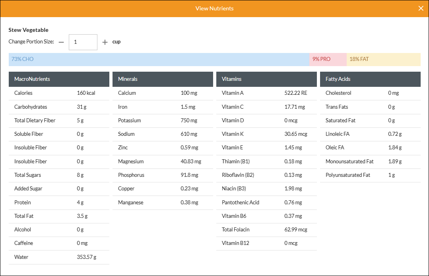
Task: Click the Stew Vegetable title
Action: [x=29, y=30]
